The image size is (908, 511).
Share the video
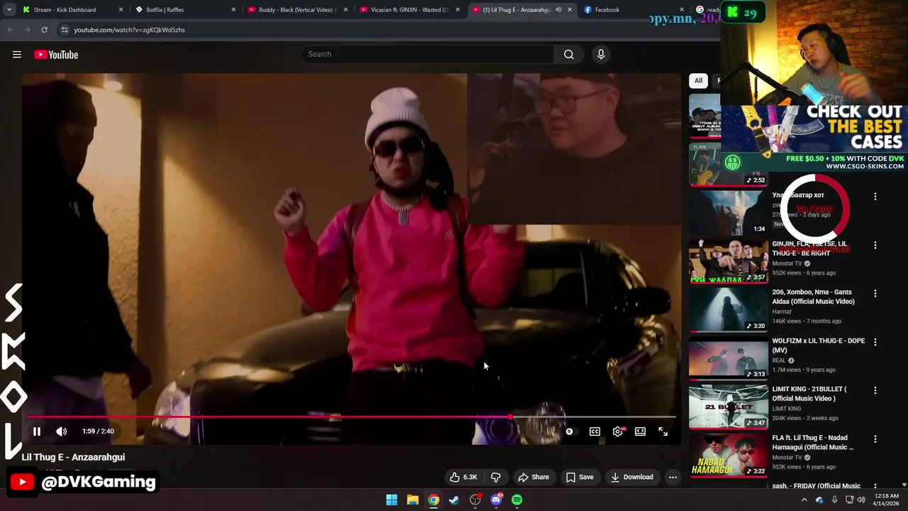tap(533, 477)
